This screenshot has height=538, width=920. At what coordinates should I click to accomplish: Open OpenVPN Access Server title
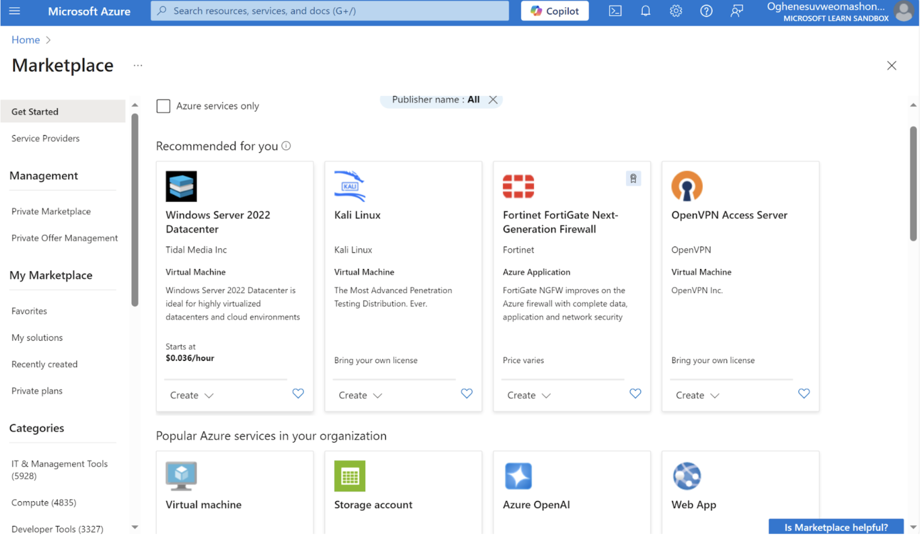coord(729,215)
